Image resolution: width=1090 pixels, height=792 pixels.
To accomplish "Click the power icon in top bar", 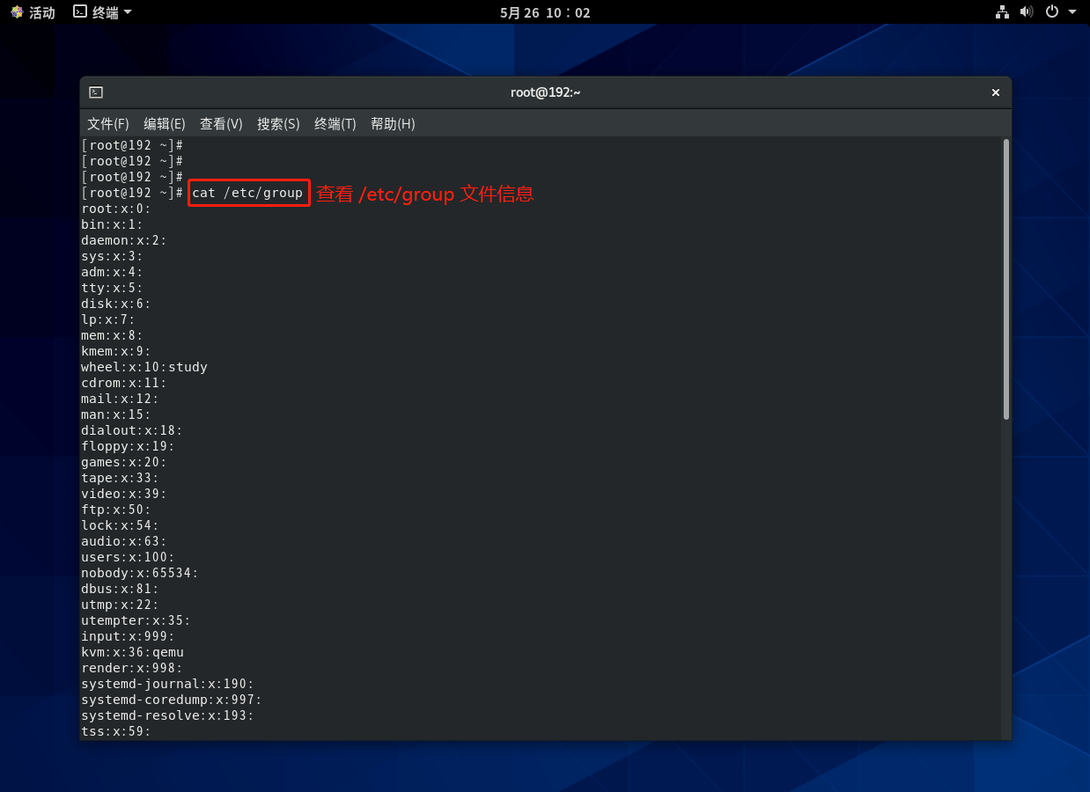I will pyautogui.click(x=1051, y=12).
